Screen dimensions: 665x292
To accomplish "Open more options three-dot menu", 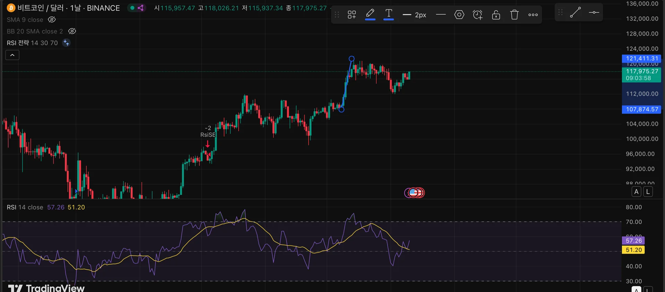I will point(533,15).
